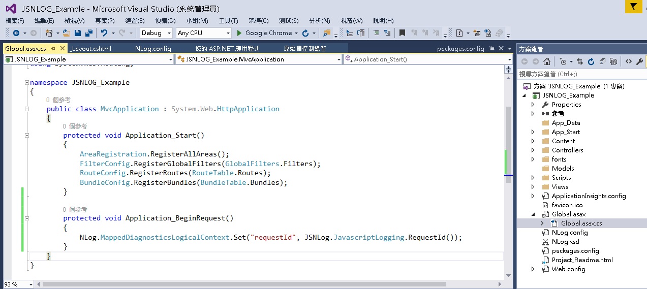Switch to the NLog.config tab
This screenshot has height=289, width=647.
(x=153, y=48)
